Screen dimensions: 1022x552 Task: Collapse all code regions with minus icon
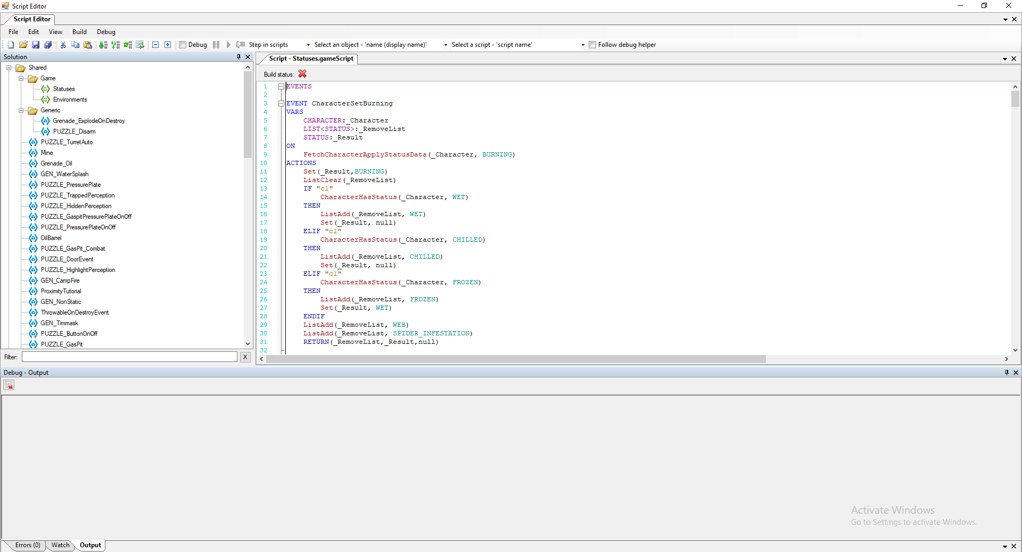click(x=155, y=45)
